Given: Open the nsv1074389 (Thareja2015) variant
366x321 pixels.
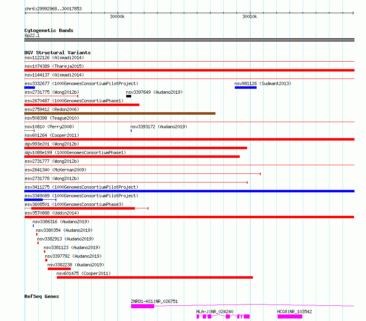Looking at the screenshot, I should tap(189, 70).
